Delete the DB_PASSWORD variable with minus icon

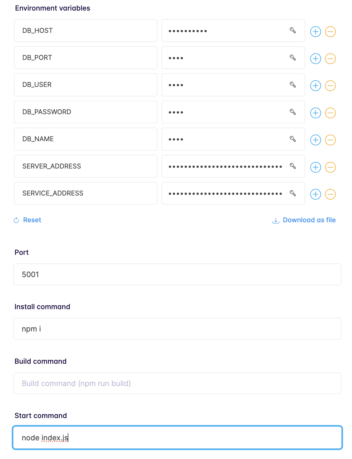click(x=331, y=113)
